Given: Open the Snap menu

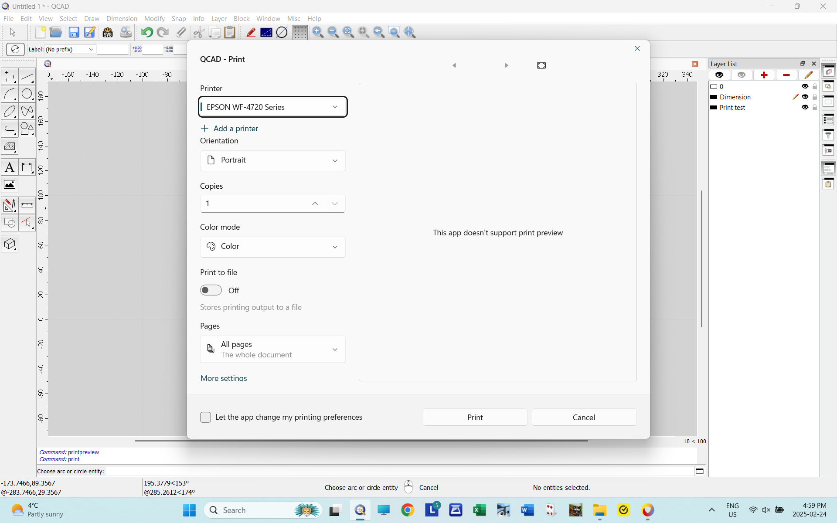Looking at the screenshot, I should coord(179,18).
